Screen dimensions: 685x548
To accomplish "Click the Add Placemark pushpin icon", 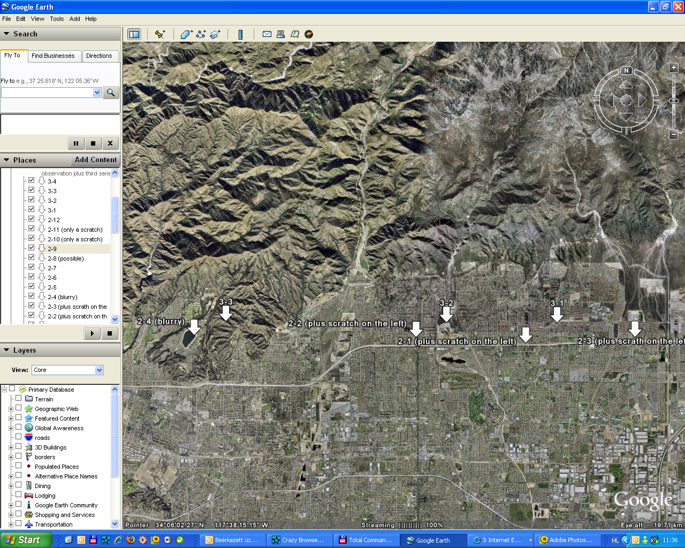I will point(159,34).
